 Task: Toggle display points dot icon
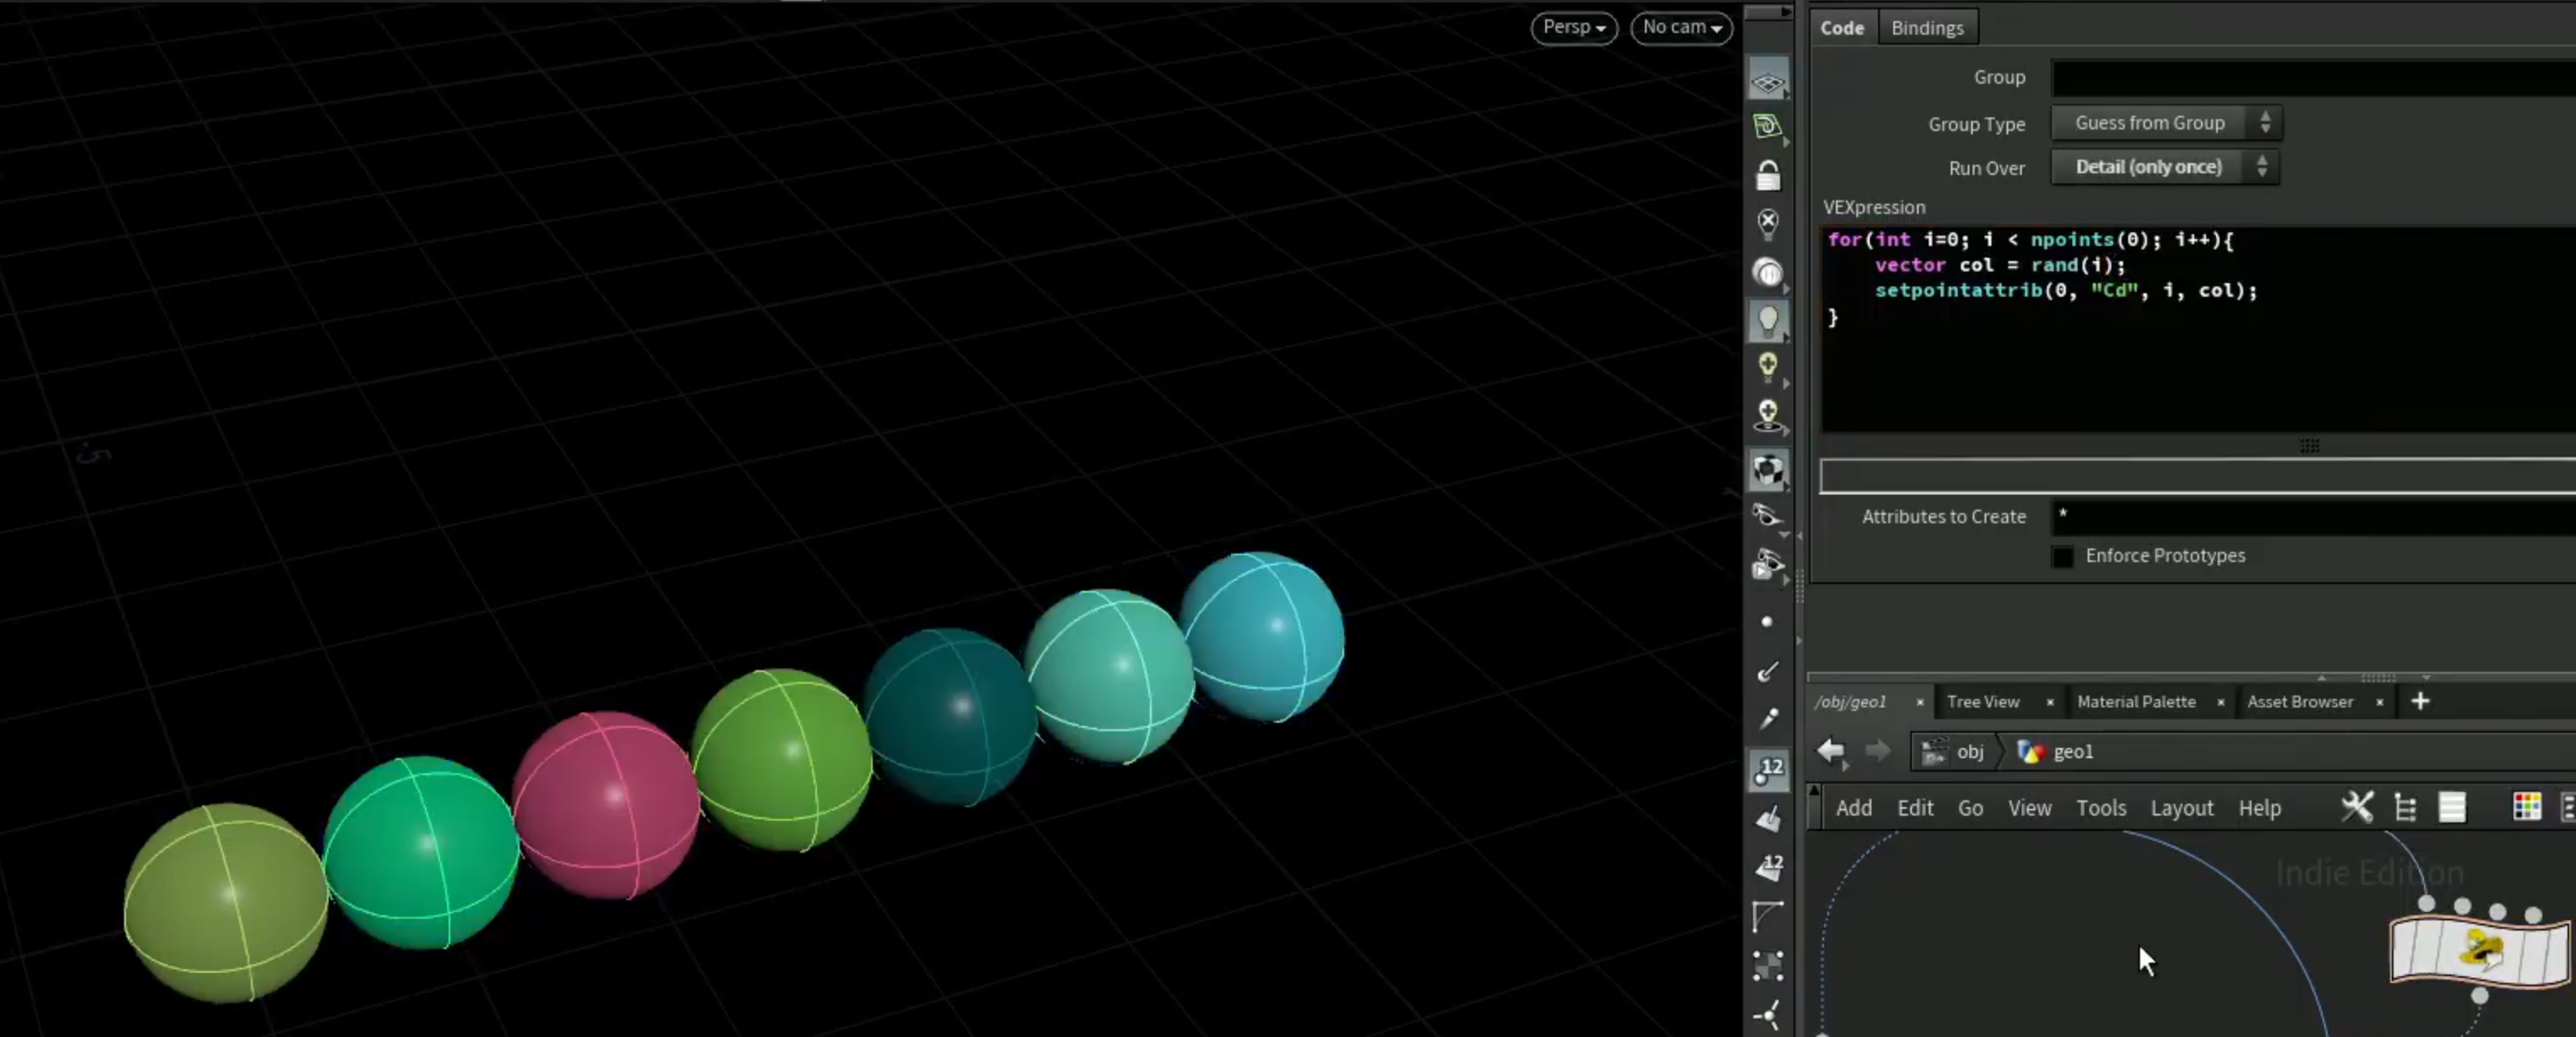point(1767,622)
